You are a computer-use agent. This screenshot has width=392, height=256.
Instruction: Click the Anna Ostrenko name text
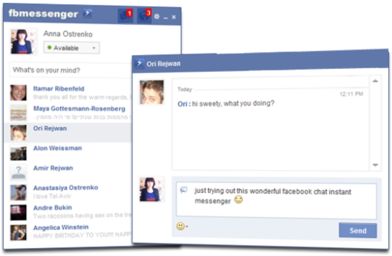click(68, 34)
